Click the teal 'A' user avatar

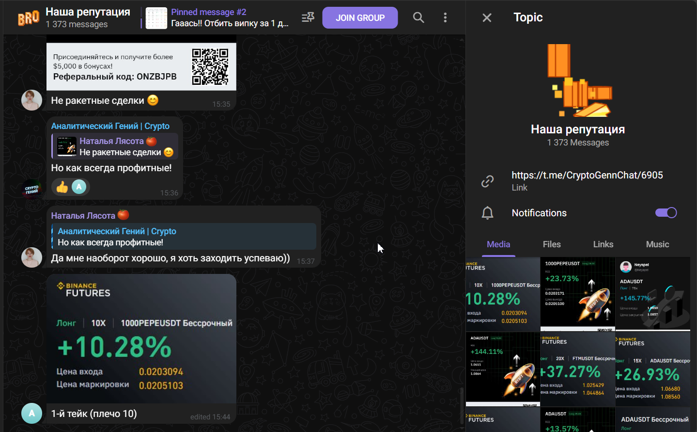coord(32,414)
